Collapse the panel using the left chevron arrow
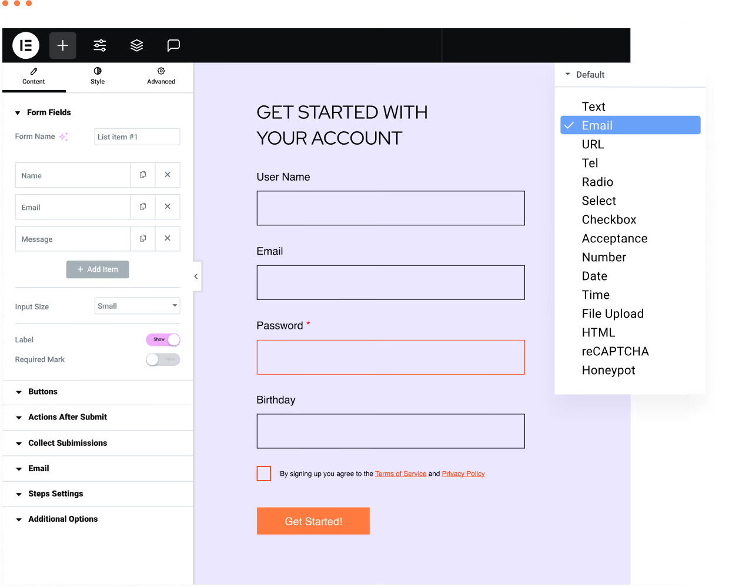This screenshot has width=729, height=587. point(196,275)
